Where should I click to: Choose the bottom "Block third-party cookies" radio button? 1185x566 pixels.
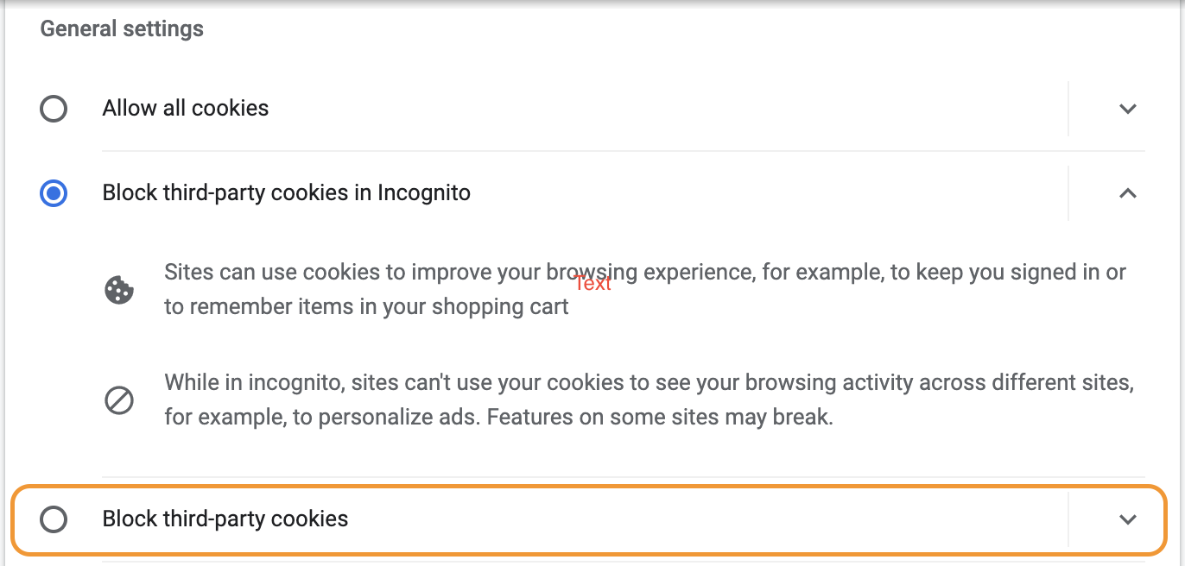[54, 519]
